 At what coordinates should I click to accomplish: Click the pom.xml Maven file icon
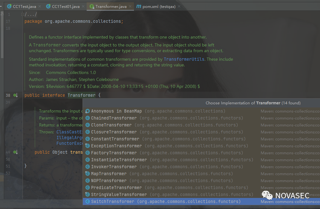139,6
